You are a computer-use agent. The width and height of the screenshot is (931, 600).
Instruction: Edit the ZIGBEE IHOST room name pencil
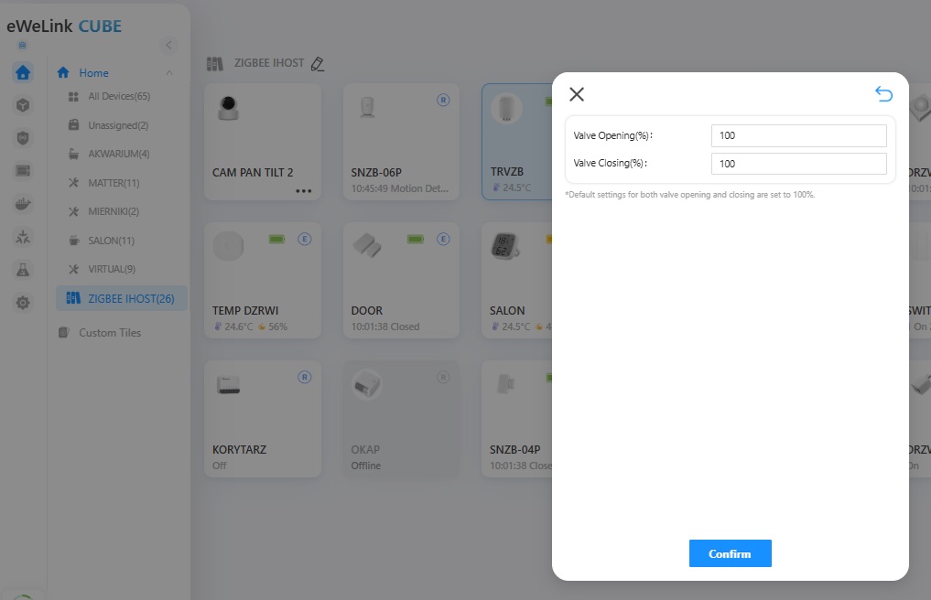[x=318, y=63]
